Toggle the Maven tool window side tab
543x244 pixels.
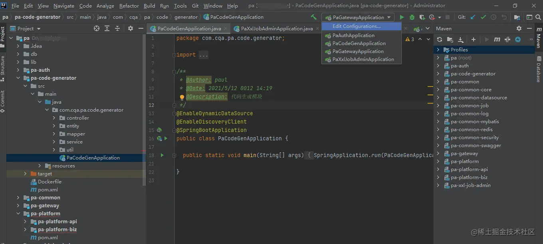[x=539, y=38]
